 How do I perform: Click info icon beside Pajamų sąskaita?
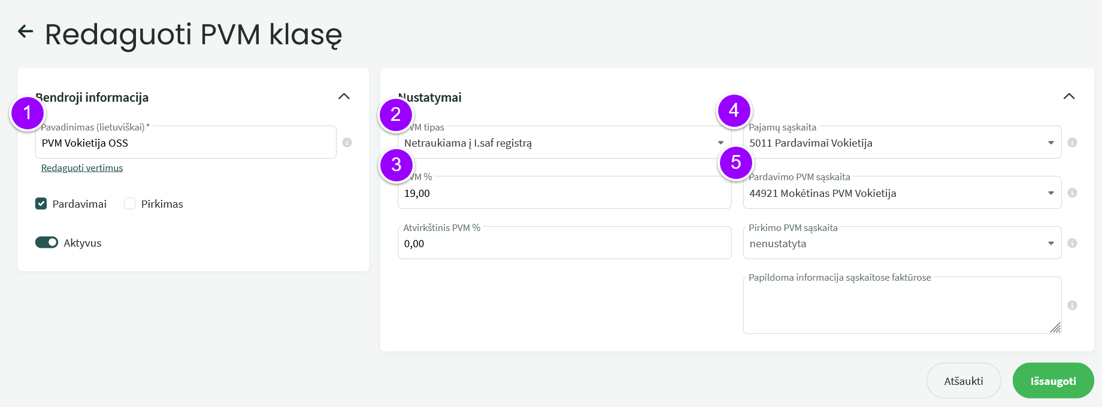pyautogui.click(x=1072, y=142)
